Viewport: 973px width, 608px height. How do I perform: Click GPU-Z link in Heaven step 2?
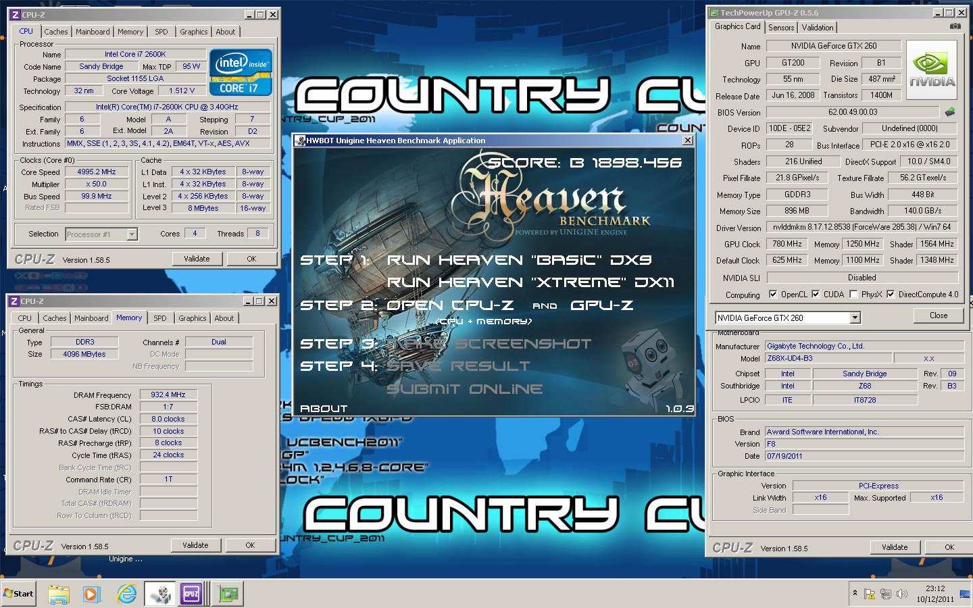click(x=601, y=305)
